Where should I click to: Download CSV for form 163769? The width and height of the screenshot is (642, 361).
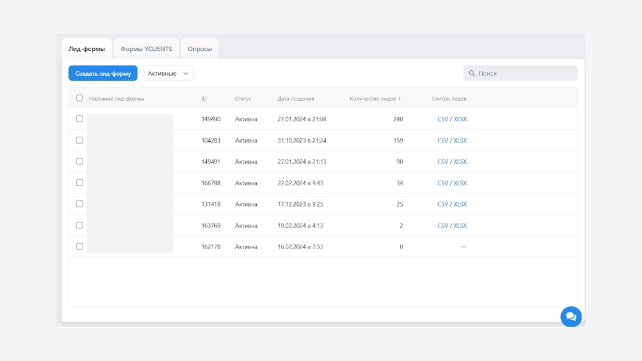tap(443, 225)
